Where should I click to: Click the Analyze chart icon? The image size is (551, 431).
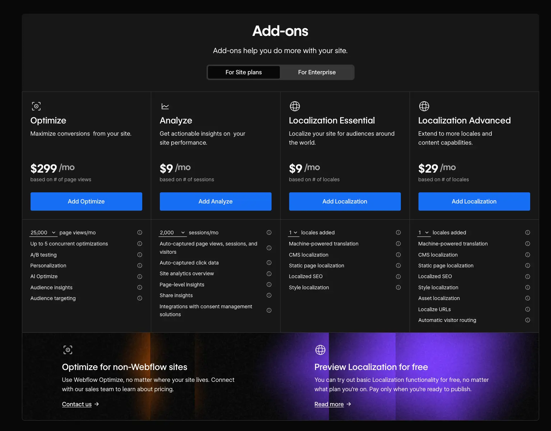click(165, 106)
